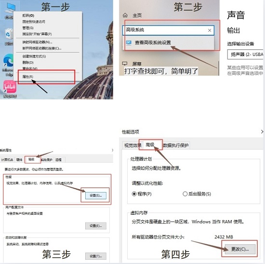
Task: Open the 屏幕 settings entry
Action: (x=137, y=64)
